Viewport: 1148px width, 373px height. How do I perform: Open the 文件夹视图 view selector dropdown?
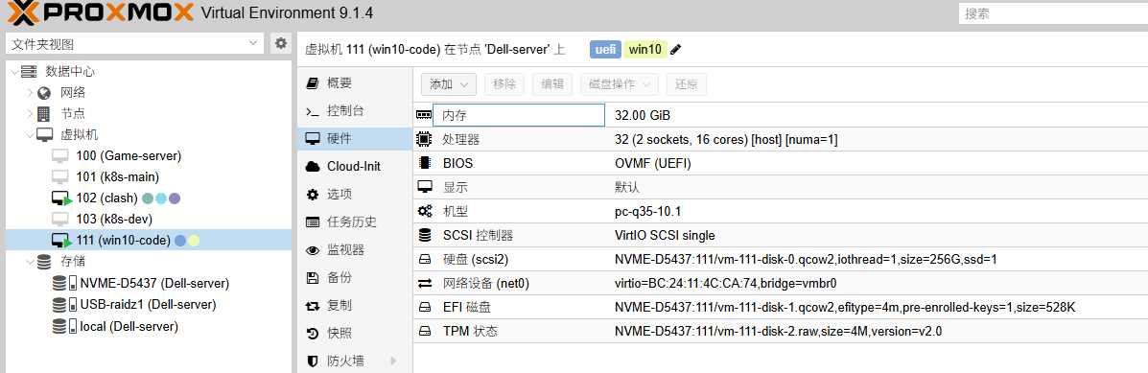pos(254,44)
